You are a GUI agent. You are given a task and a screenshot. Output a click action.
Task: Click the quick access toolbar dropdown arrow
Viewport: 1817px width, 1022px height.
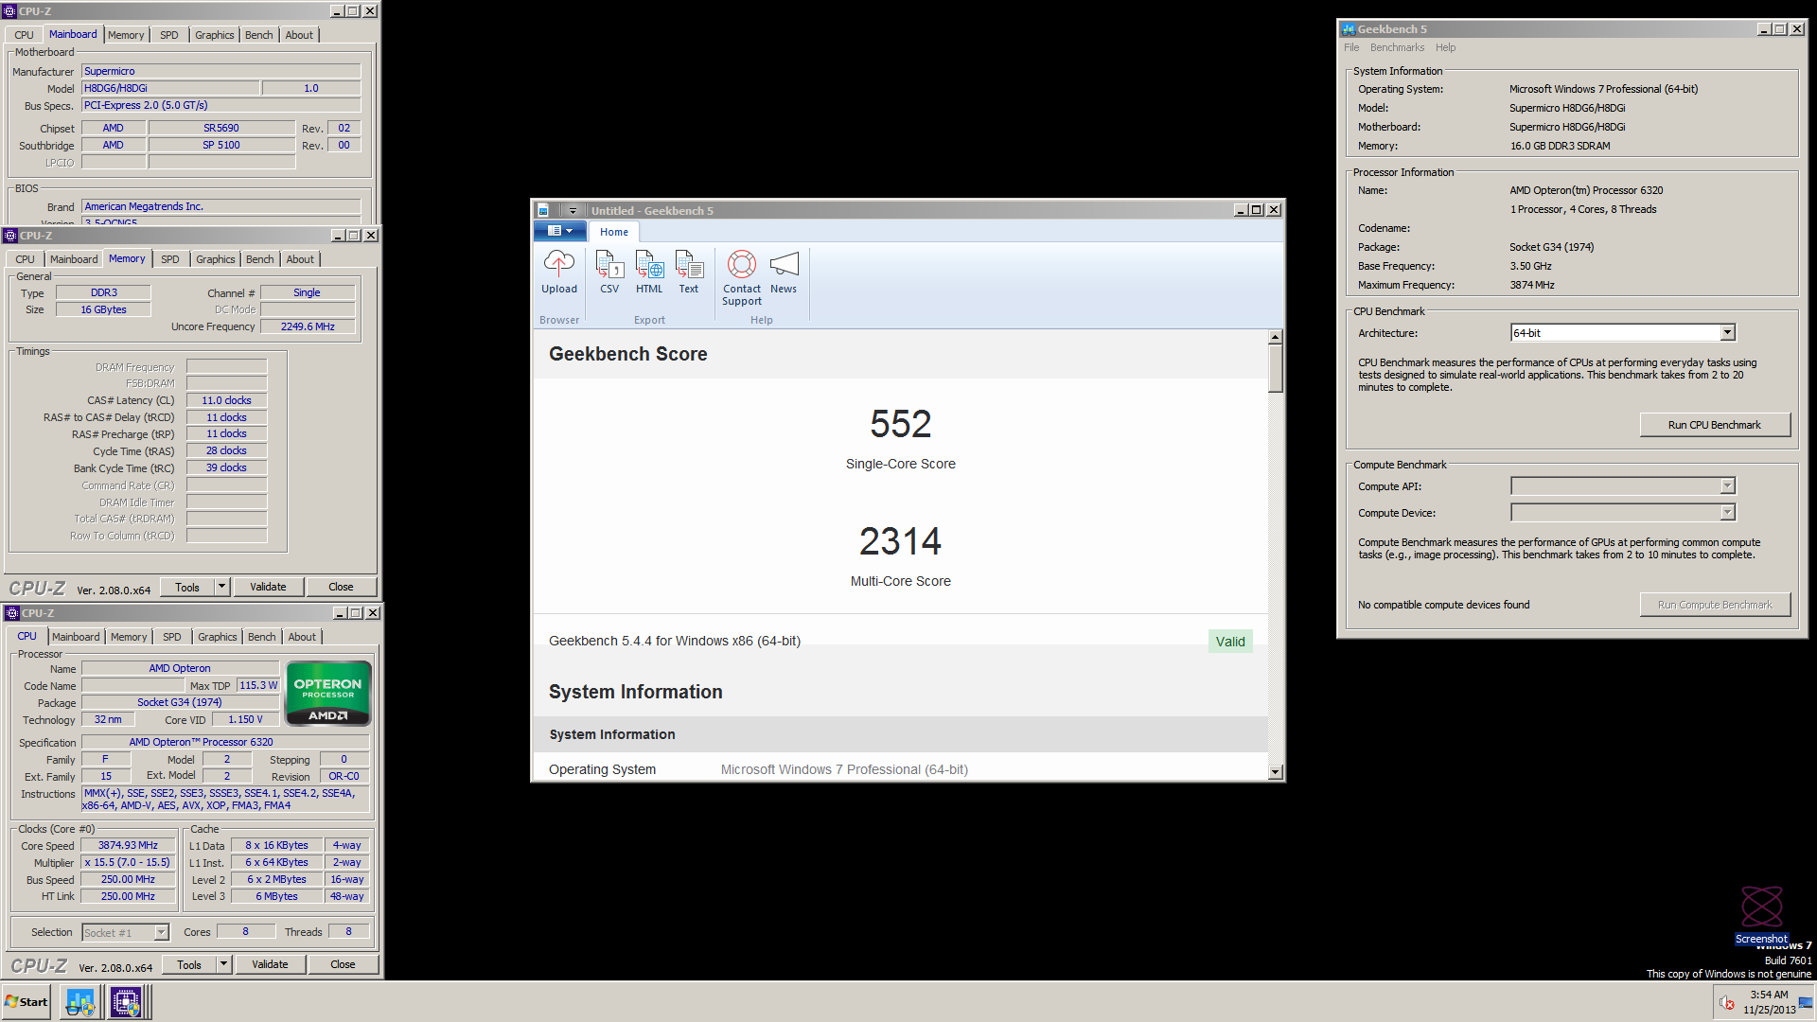click(x=573, y=211)
